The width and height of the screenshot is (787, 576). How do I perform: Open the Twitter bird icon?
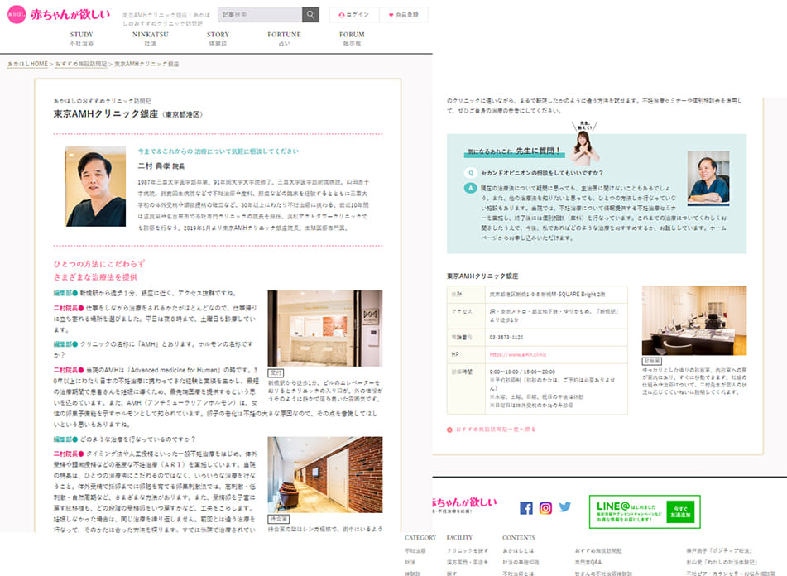(x=565, y=506)
